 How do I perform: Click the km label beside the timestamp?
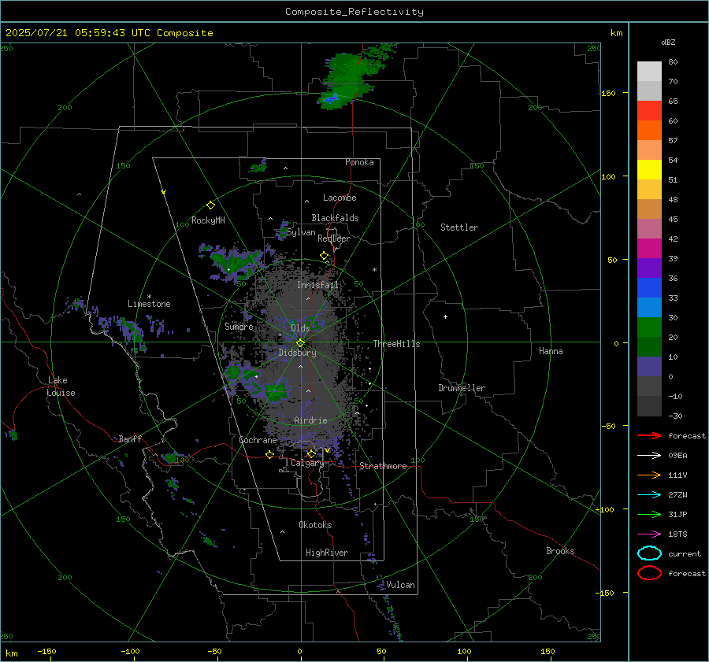click(x=616, y=33)
